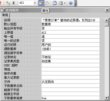The image size is (110, 101).
Task: Click the 上限值 field showing All
Action: pyautogui.click(x=71, y=33)
